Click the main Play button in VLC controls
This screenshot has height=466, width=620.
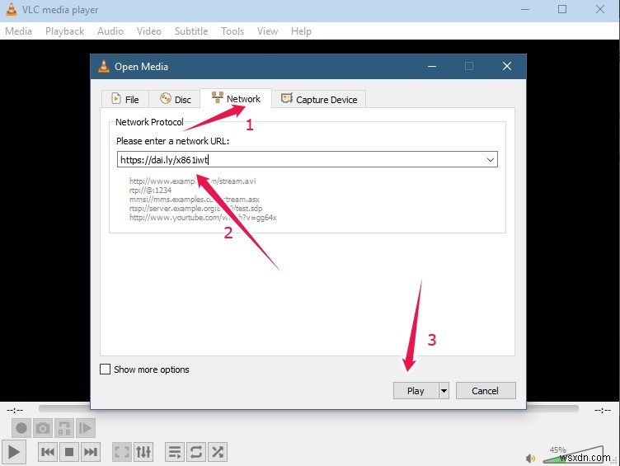pos(14,452)
